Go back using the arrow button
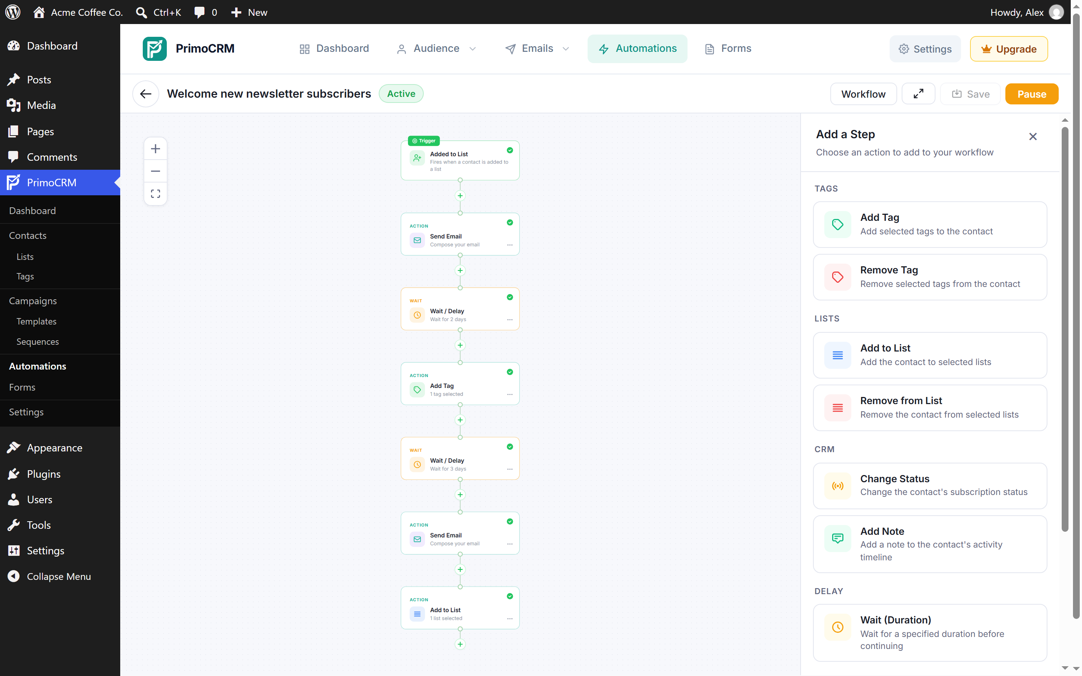Screen dimensions: 1082x676 pos(146,94)
